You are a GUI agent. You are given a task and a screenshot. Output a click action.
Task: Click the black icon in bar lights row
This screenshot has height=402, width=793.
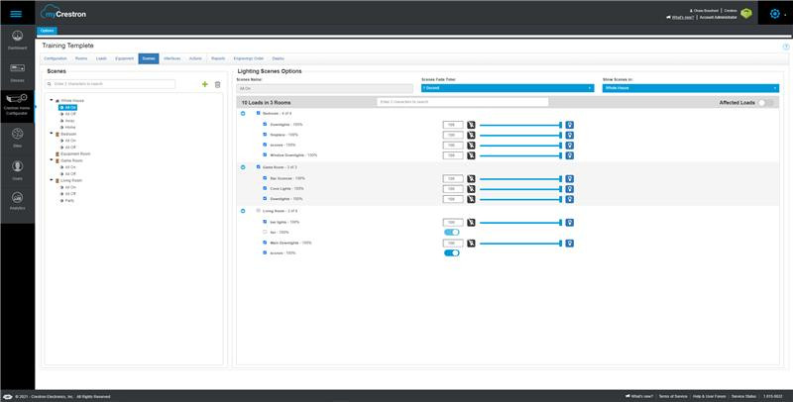471,222
